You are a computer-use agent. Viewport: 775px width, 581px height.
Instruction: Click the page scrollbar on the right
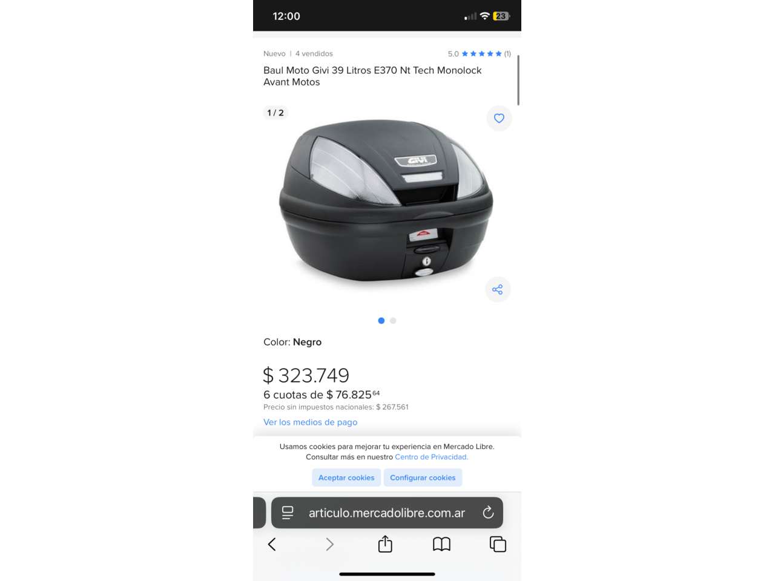(518, 79)
